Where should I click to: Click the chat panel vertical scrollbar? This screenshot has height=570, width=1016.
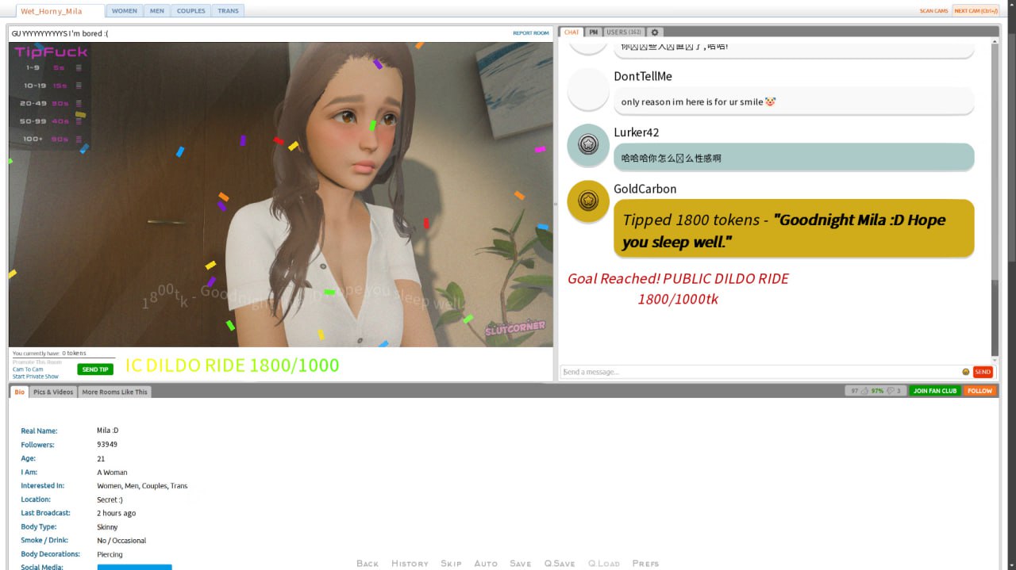995,198
